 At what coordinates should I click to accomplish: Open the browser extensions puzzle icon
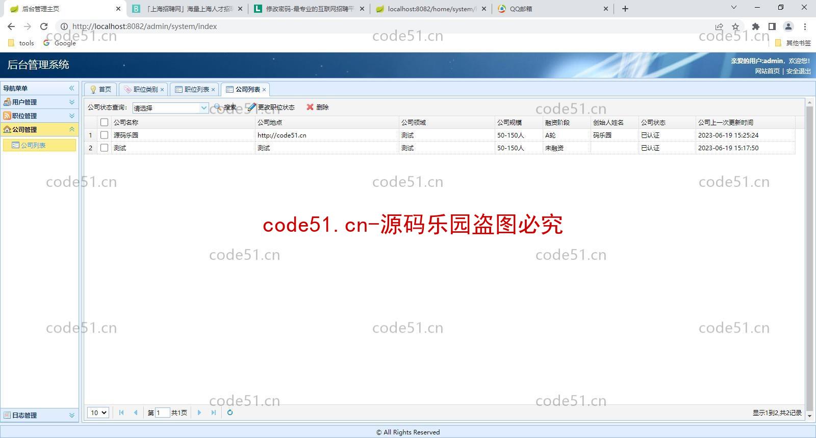[x=756, y=26]
